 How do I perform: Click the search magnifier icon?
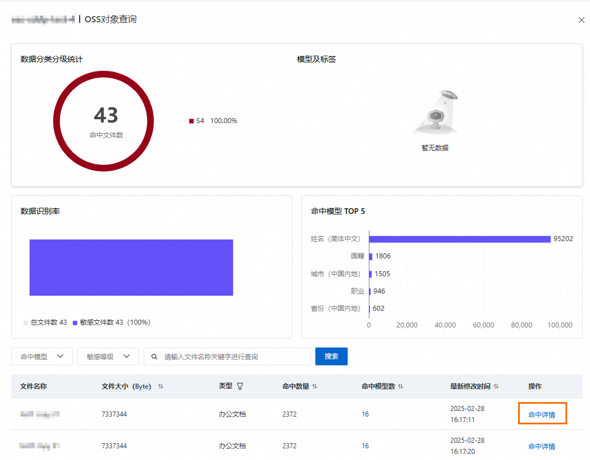click(x=154, y=357)
